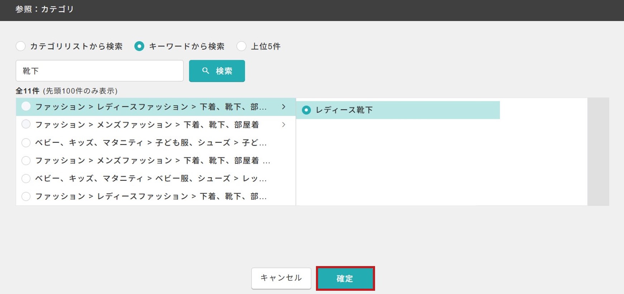
Task: Select カテゴリリストから検索 radio option
Action: 21,46
